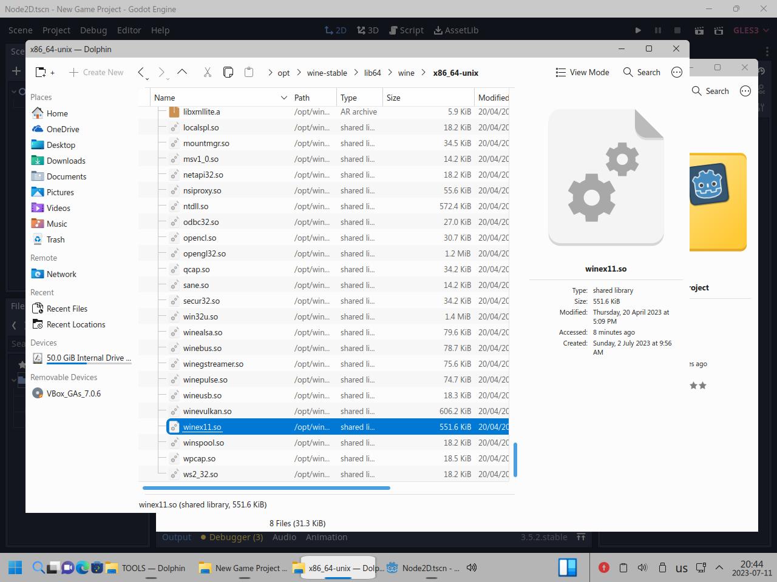
Task: Open the sort arrow on the Name column
Action: [283, 98]
